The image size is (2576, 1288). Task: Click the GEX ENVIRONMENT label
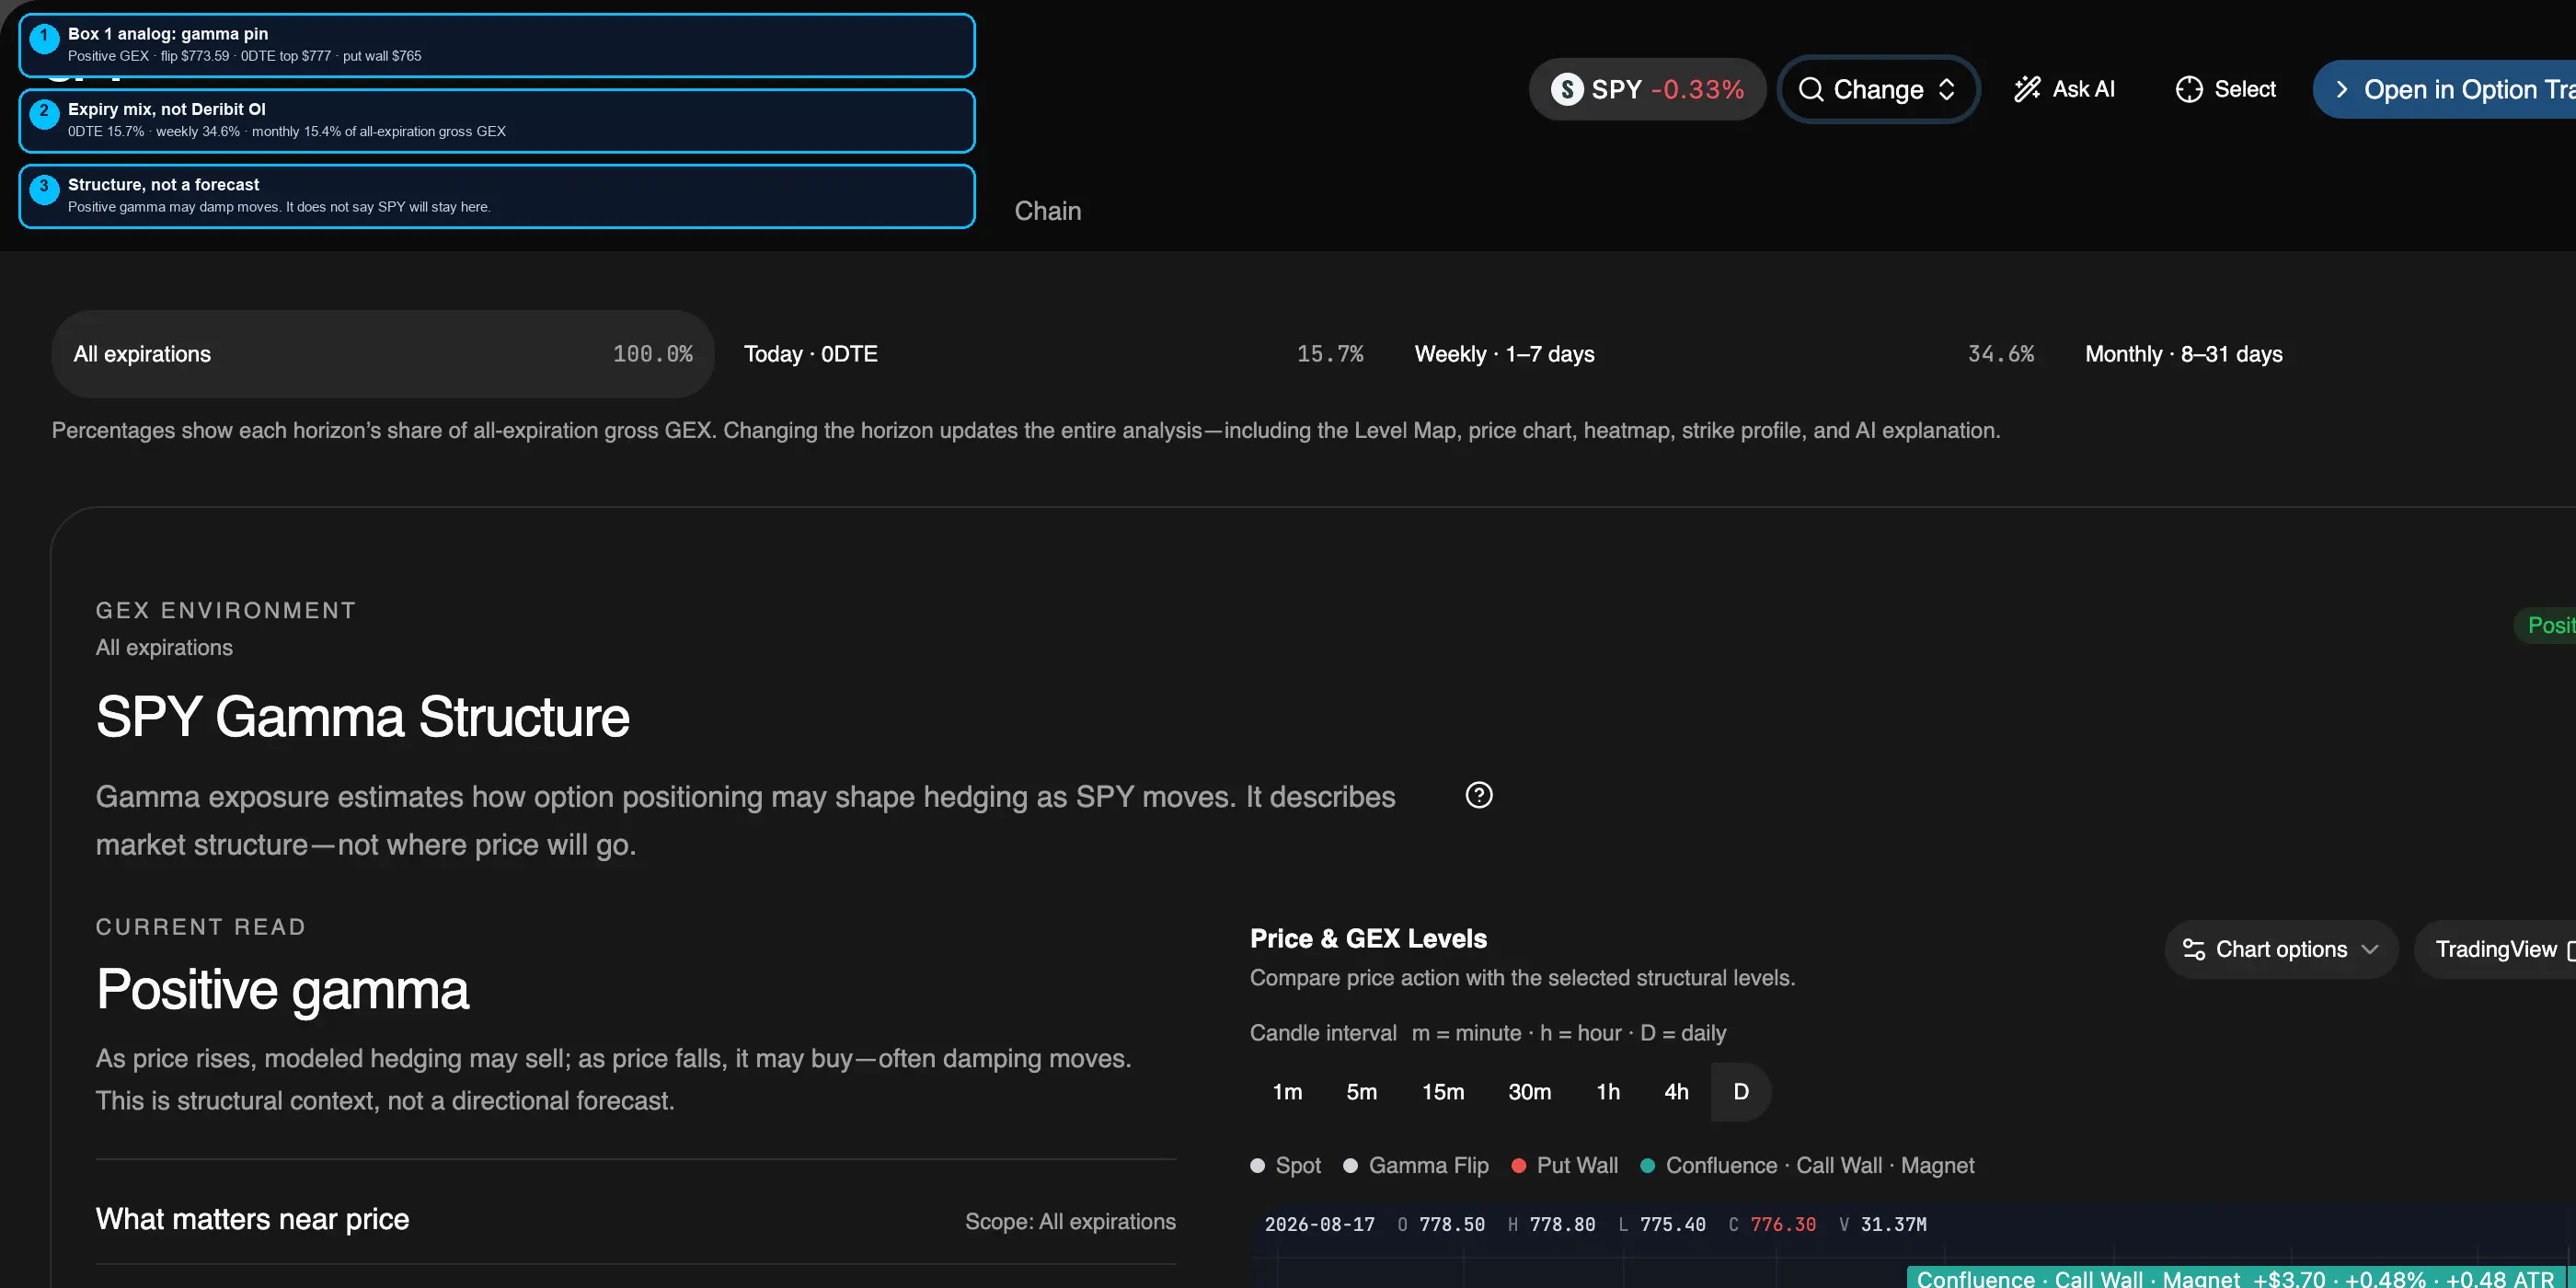(x=225, y=610)
